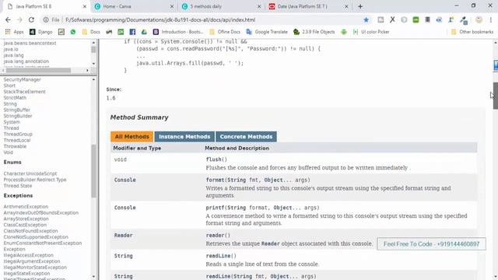This screenshot has height=280, width=498.
Task: Open the UI color Picker bookmark
Action: pos(371,32)
